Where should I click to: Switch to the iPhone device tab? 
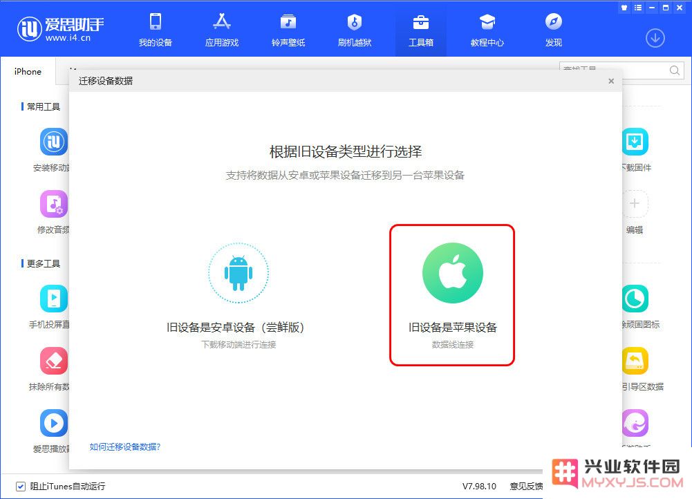28,71
